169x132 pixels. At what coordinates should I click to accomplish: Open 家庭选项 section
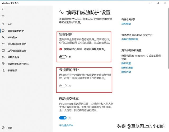tap(12, 70)
